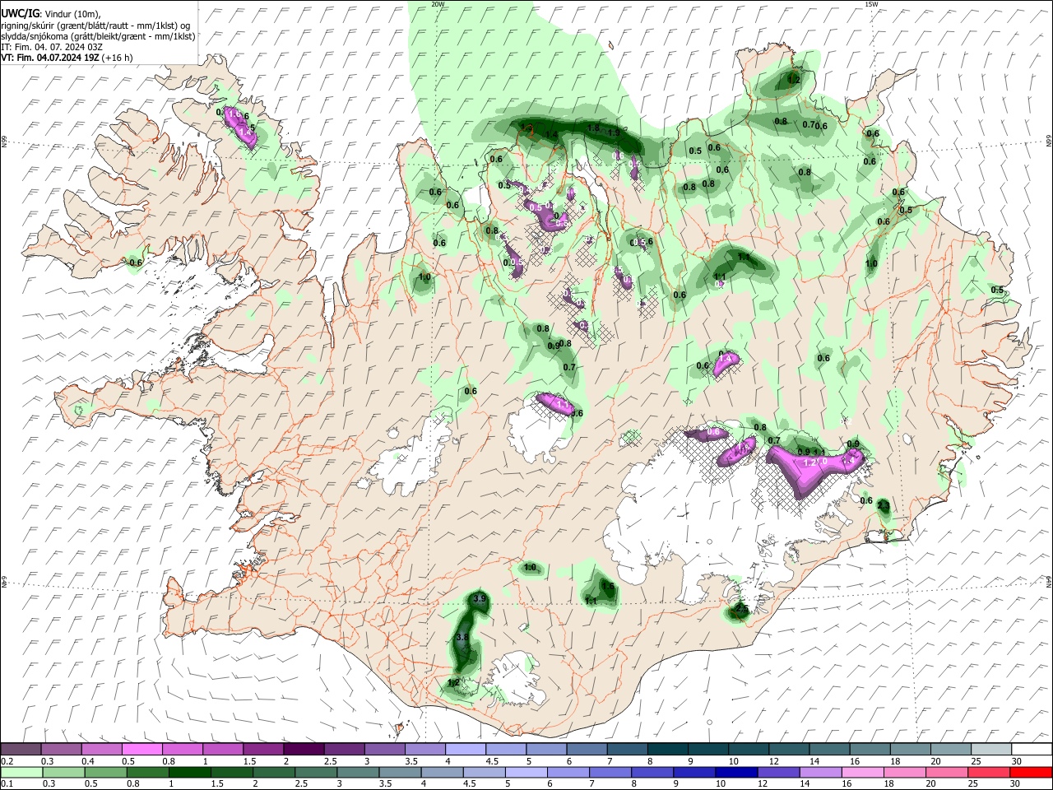
Task: Click the '20W' longitude label
Action: [438, 4]
